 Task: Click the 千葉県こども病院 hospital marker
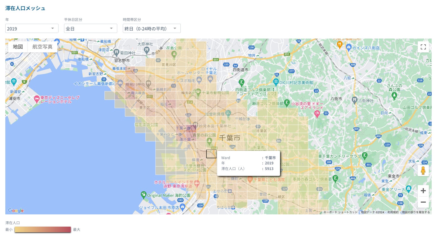click(x=250, y=179)
